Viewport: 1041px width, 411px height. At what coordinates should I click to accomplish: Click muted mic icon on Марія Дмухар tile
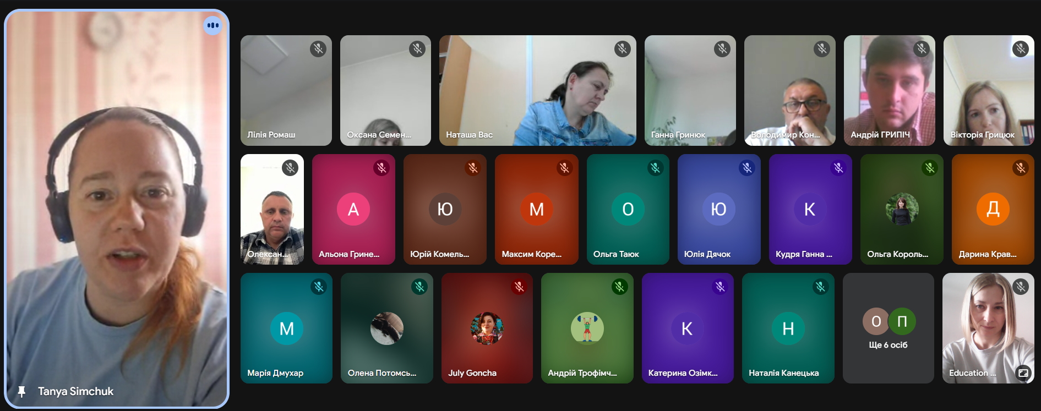point(318,287)
